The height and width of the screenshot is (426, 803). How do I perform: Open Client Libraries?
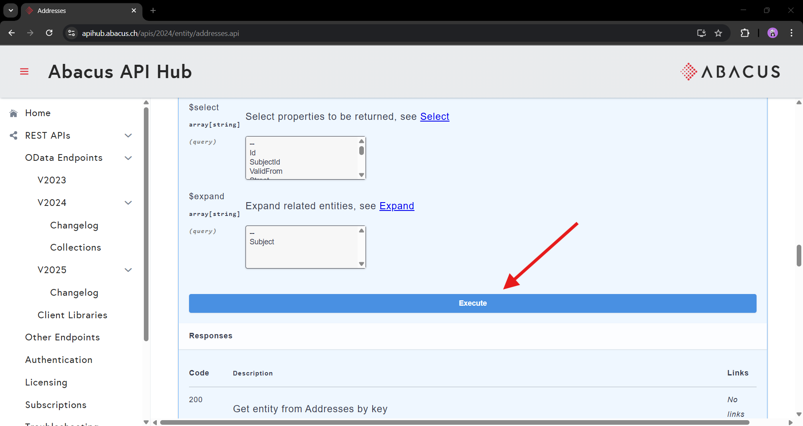click(x=72, y=315)
